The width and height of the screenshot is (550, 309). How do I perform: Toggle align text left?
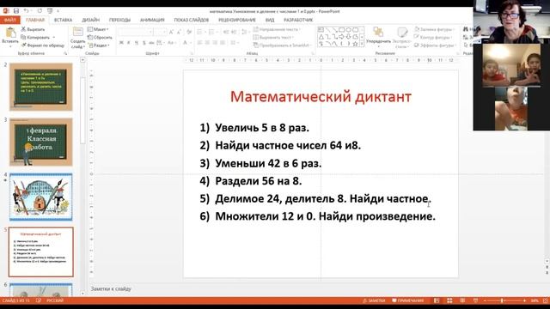click(199, 43)
